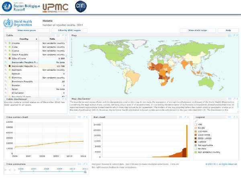Click the map zoom slider
Screen dimensions: 241x181
(x=71, y=49)
